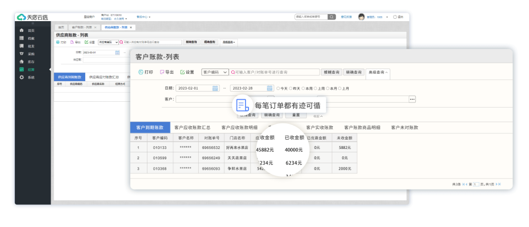This screenshot has width=529, height=227.
Task: Click 精确查询 button in 客户账款 toolbar
Action: pyautogui.click(x=353, y=72)
